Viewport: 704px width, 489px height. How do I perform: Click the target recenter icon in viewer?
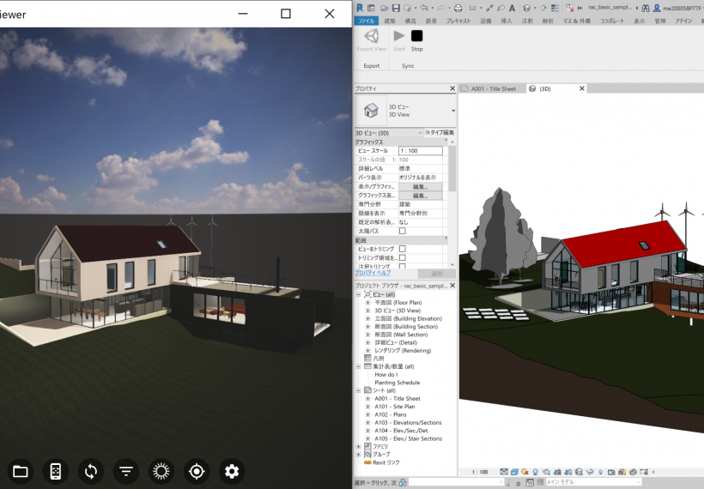click(197, 471)
